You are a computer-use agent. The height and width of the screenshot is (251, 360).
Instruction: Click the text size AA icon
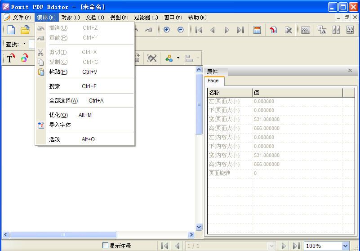(x=322, y=30)
